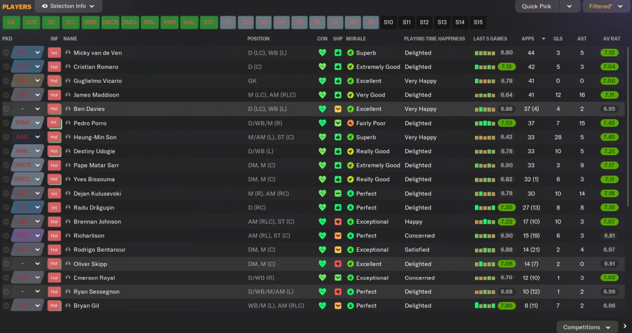Click Guglielmo Vicario's Excellent morale icon

[x=351, y=81]
